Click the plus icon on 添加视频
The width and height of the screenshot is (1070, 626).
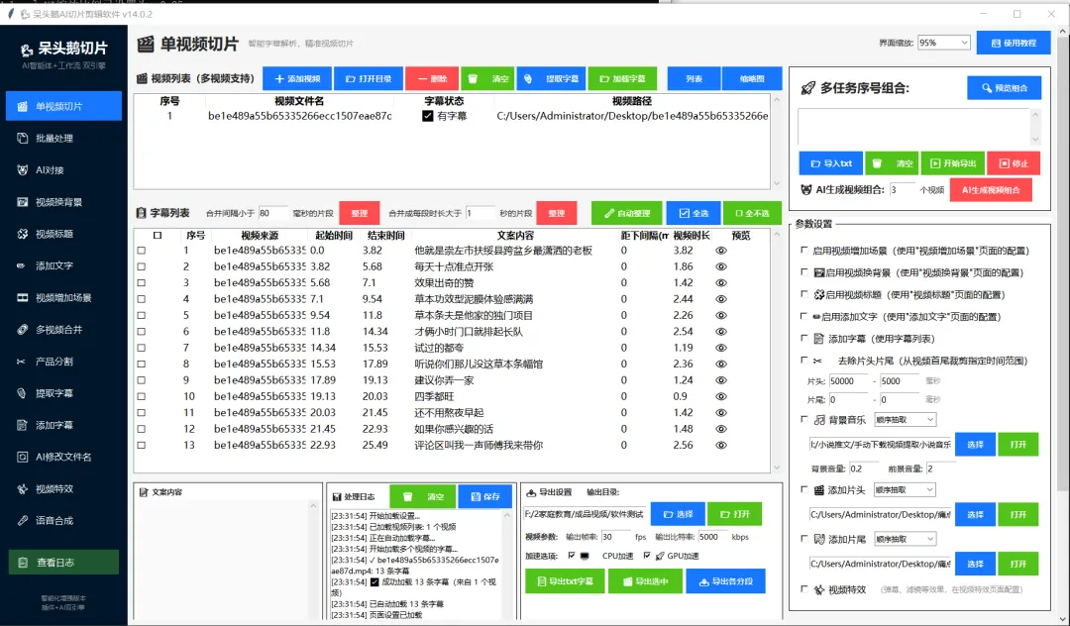pyautogui.click(x=279, y=79)
